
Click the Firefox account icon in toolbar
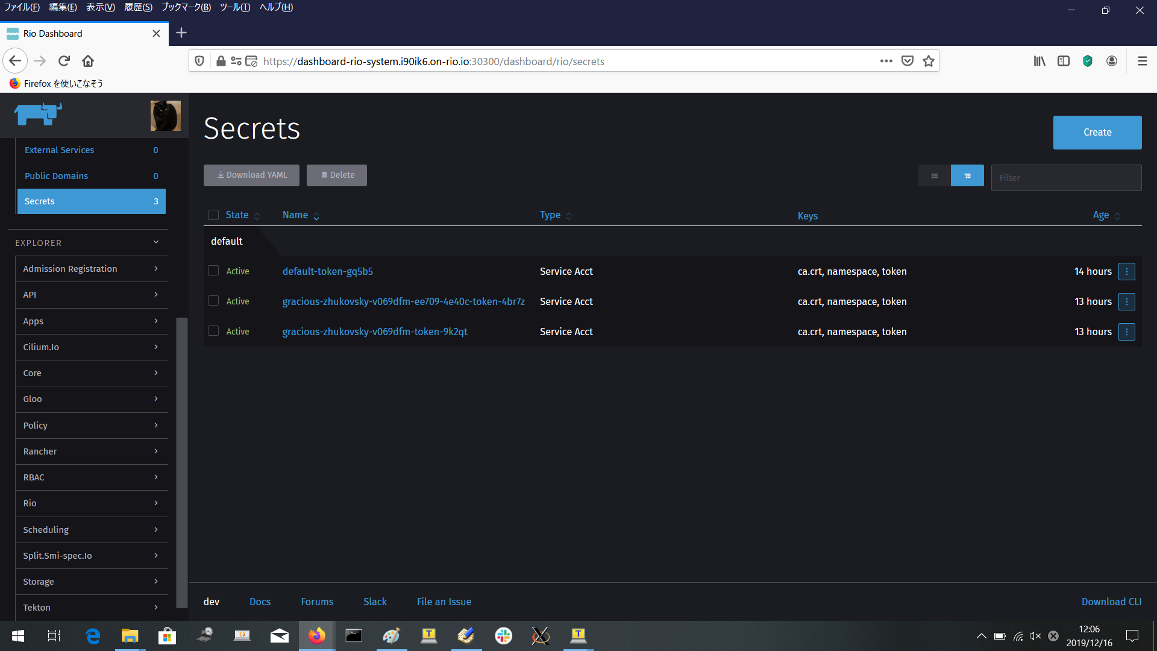pyautogui.click(x=1112, y=61)
